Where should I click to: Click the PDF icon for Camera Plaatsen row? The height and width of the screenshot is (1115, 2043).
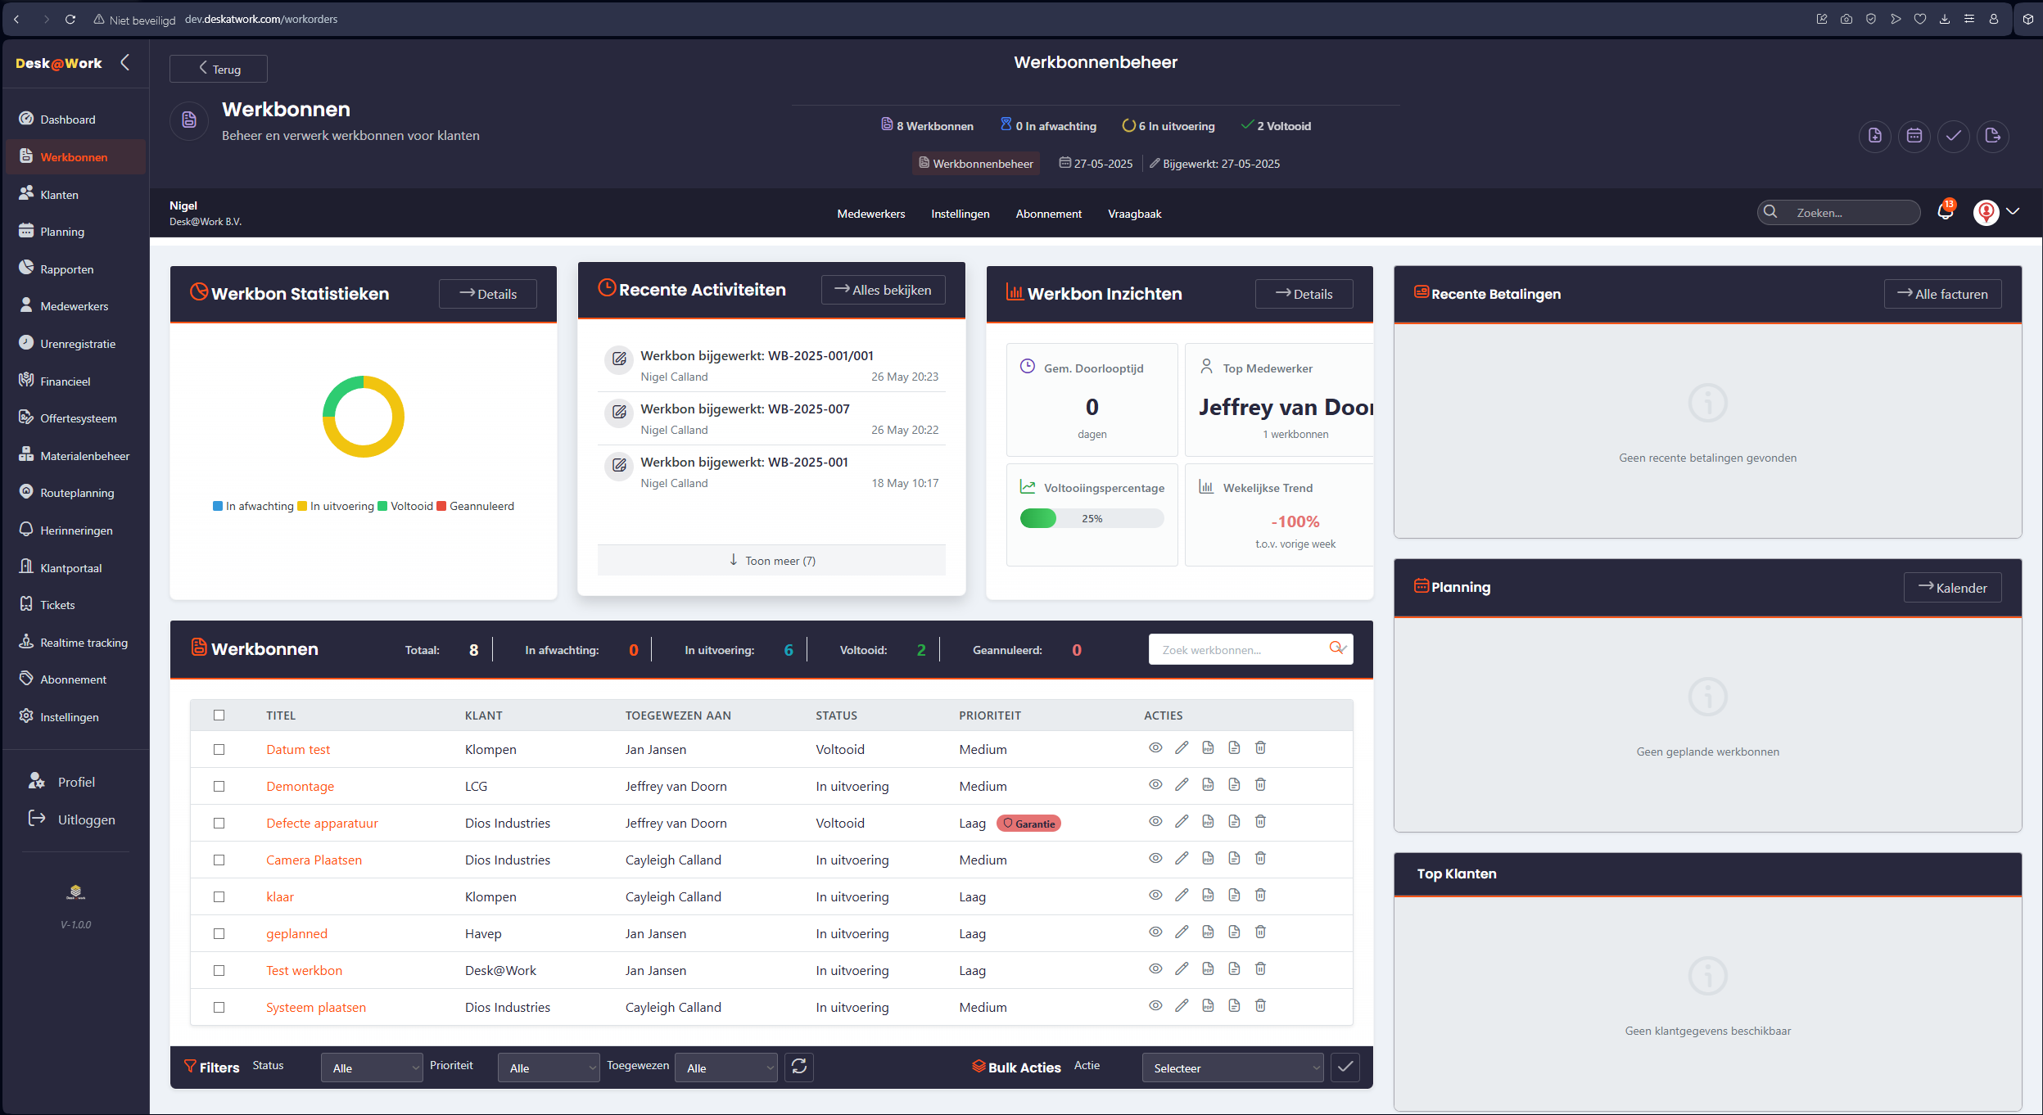(x=1208, y=858)
